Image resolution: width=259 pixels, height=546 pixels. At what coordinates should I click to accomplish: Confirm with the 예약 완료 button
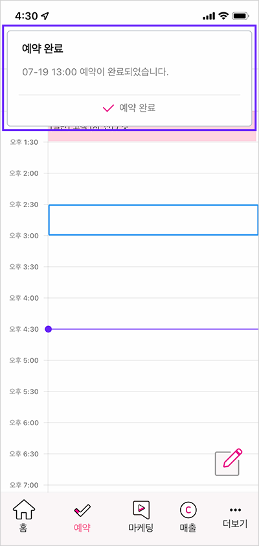(x=129, y=108)
